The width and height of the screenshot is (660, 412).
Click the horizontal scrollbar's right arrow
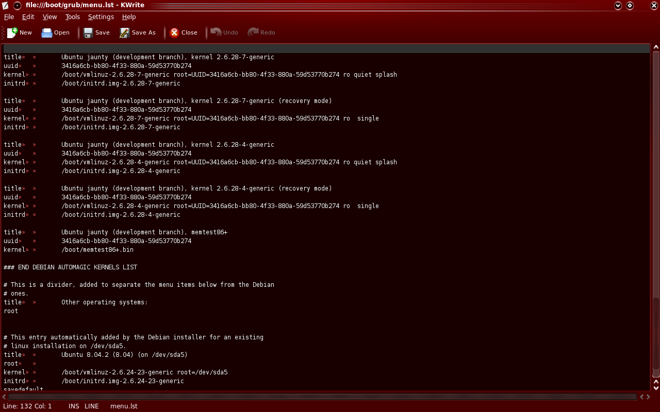648,397
